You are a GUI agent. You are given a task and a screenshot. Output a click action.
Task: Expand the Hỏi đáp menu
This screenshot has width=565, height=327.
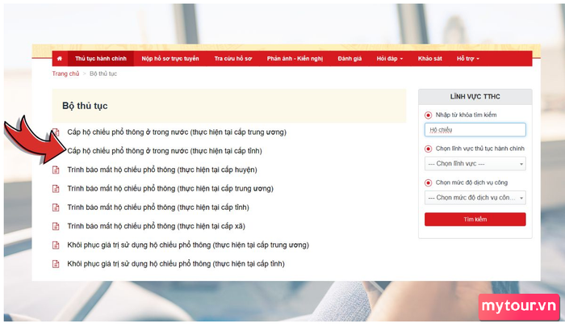pos(390,58)
